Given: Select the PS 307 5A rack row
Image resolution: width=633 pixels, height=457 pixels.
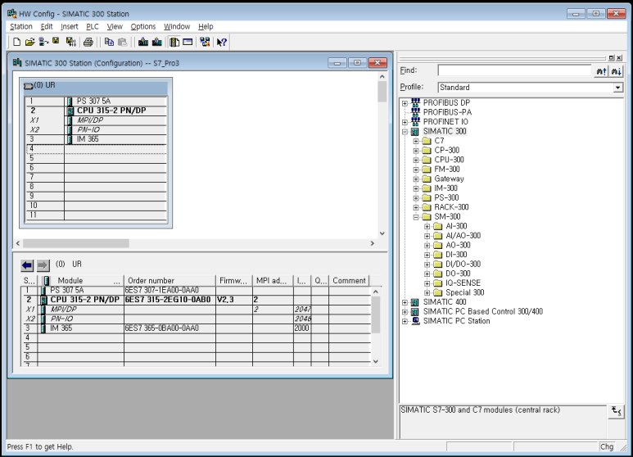Looking at the screenshot, I should click(96, 102).
